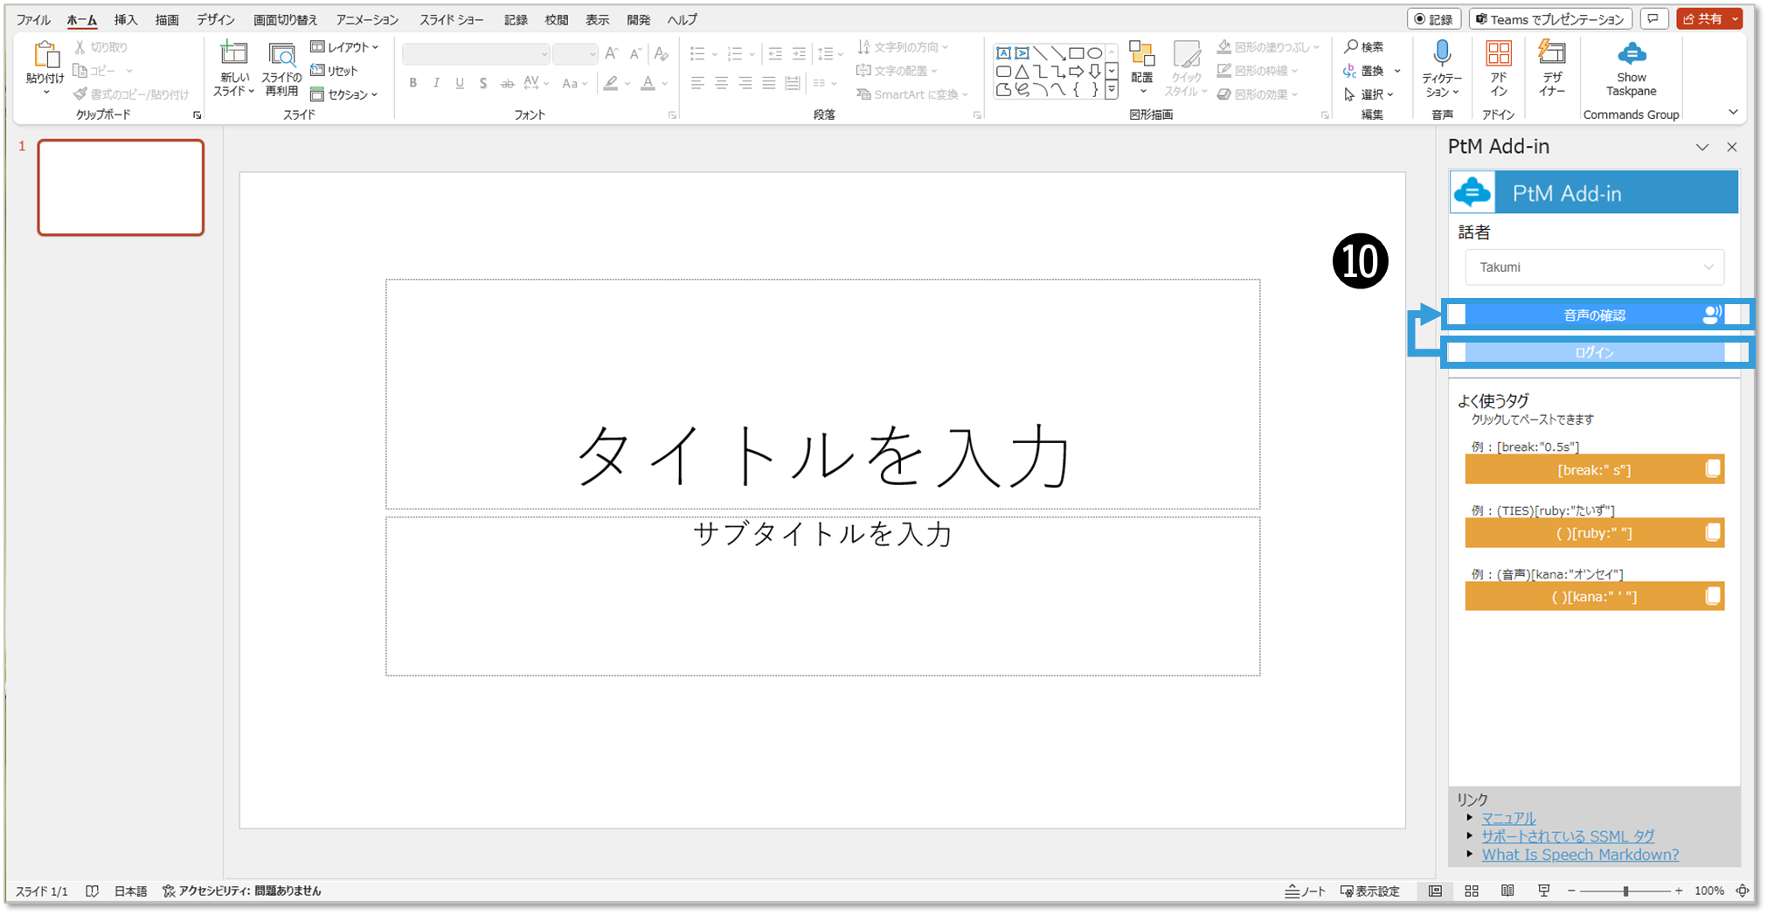Open the What Is Speech Markdown link

[x=1580, y=855]
